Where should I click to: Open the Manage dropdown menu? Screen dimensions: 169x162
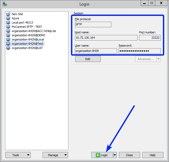[x=55, y=155]
